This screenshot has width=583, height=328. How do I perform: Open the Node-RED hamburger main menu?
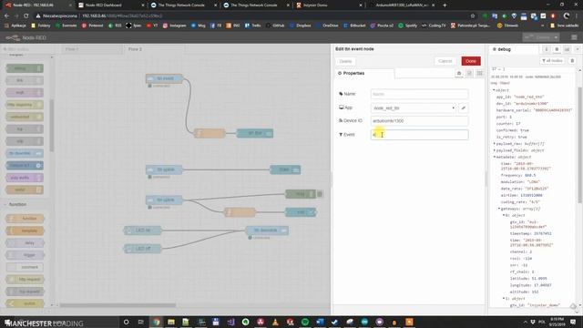tap(574, 37)
